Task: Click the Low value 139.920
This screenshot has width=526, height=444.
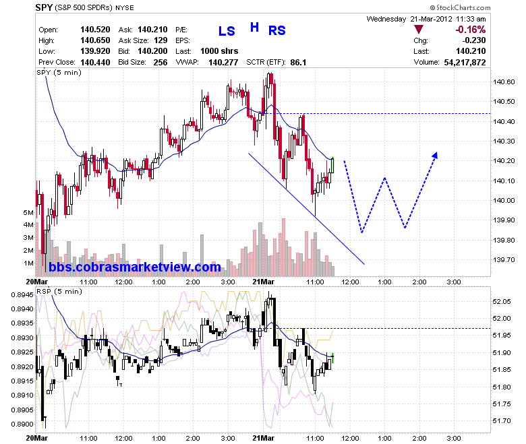Action: (95, 51)
